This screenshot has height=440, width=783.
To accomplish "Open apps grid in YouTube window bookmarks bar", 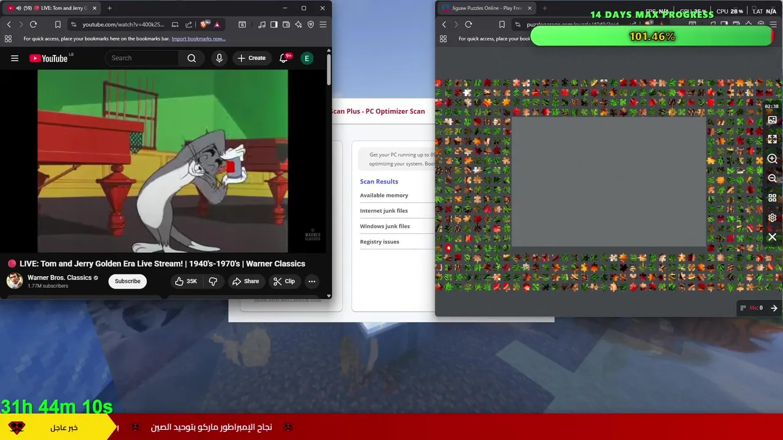I will (x=8, y=38).
